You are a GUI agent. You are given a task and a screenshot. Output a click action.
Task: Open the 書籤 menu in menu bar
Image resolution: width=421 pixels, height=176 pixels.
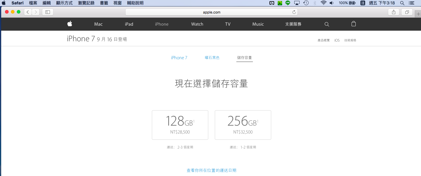point(104,3)
